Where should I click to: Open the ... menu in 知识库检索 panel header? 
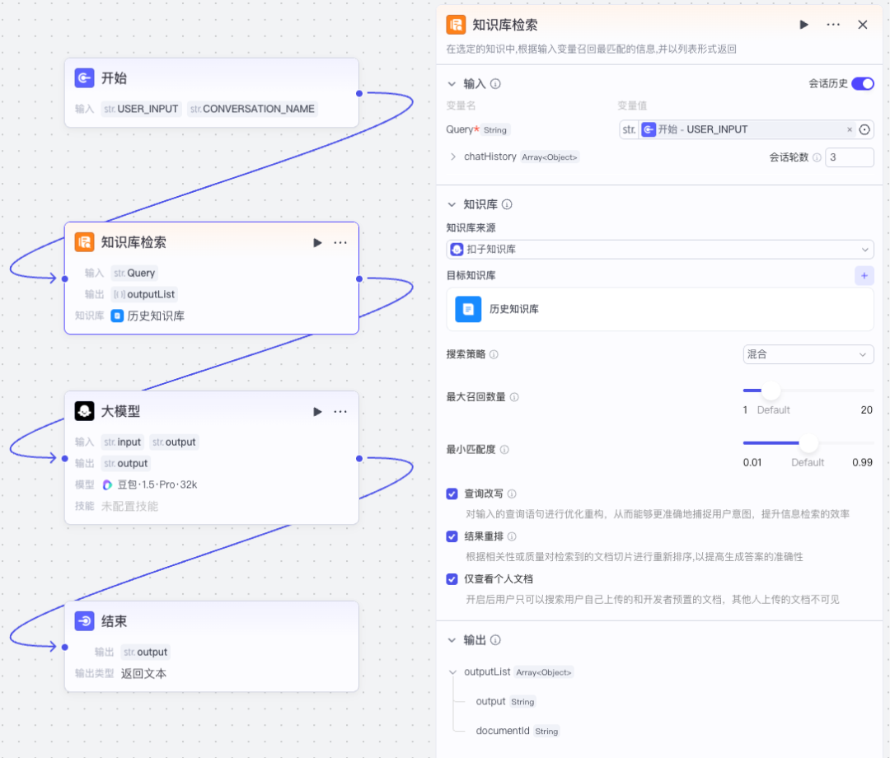(833, 25)
